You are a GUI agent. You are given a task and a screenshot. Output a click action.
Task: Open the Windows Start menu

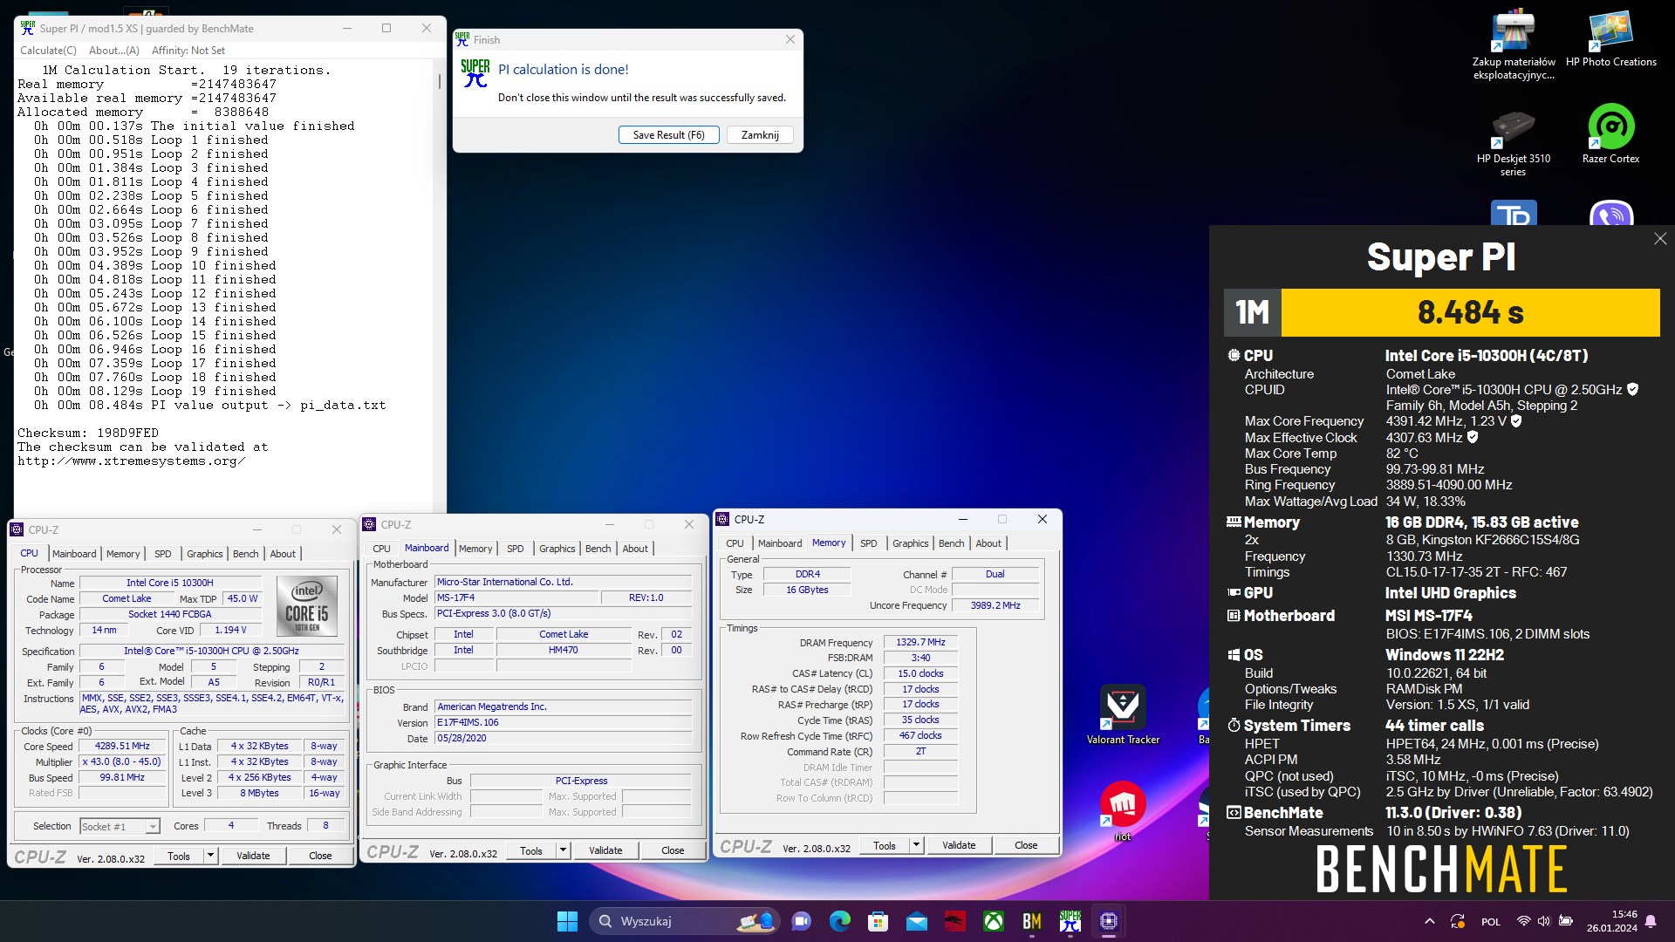point(567,921)
